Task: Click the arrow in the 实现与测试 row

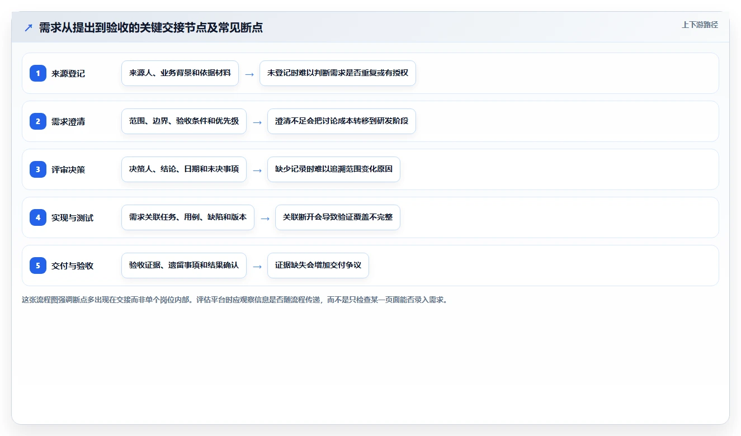Action: pyautogui.click(x=265, y=218)
